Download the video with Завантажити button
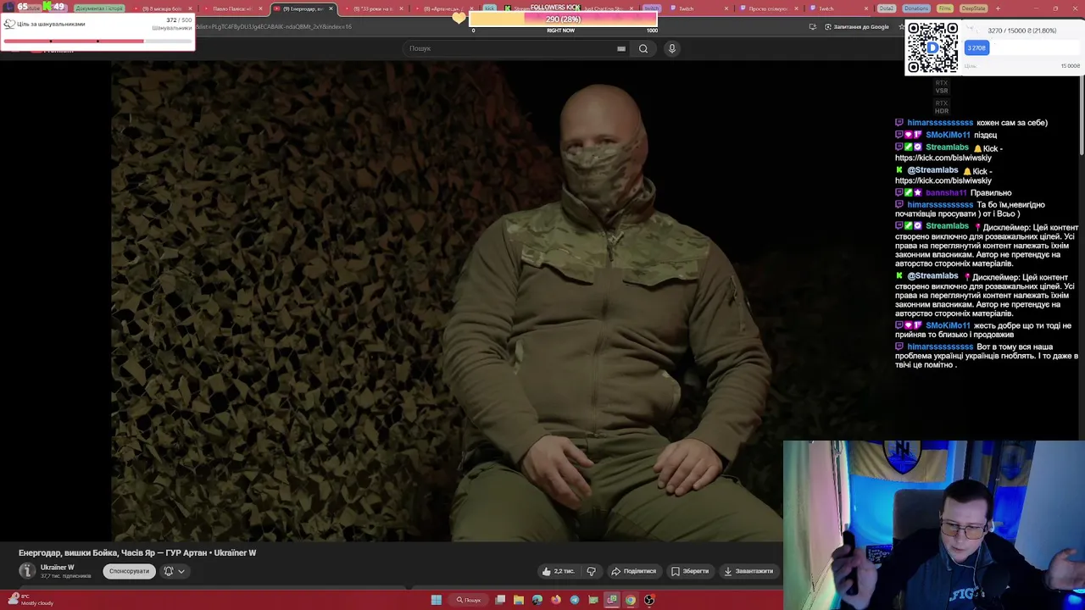The width and height of the screenshot is (1085, 610). coord(748,571)
